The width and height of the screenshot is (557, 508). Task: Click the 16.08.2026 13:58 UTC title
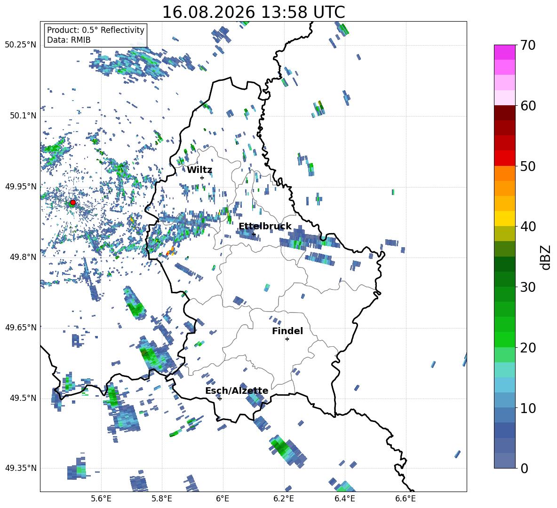tap(253, 12)
